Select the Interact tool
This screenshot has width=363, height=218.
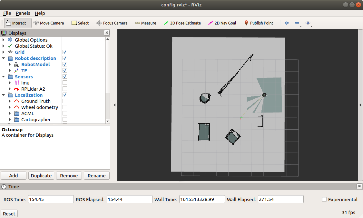coord(18,23)
